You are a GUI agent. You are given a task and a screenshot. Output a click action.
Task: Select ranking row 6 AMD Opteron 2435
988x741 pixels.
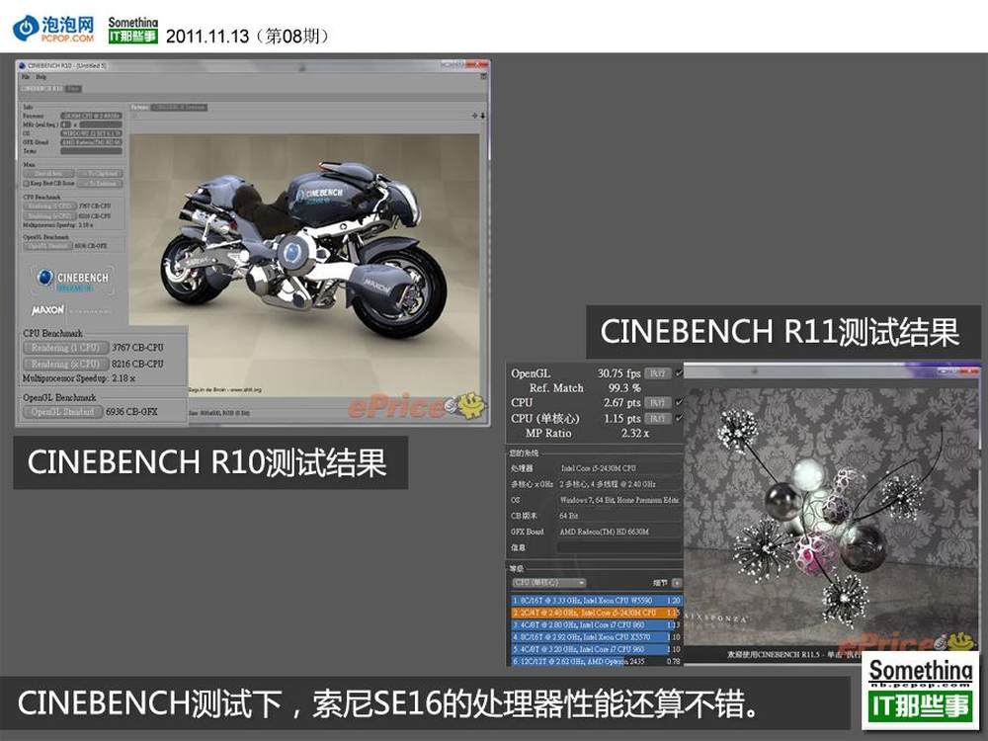596,661
